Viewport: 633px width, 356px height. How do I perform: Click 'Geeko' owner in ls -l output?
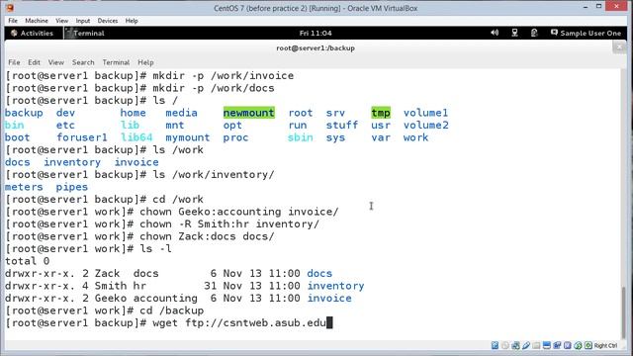(111, 298)
